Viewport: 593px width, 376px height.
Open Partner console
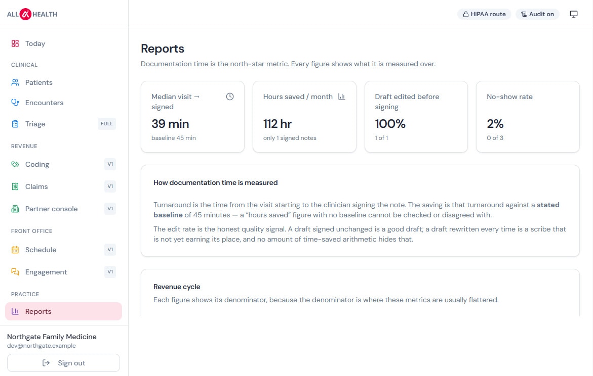pyautogui.click(x=63, y=209)
